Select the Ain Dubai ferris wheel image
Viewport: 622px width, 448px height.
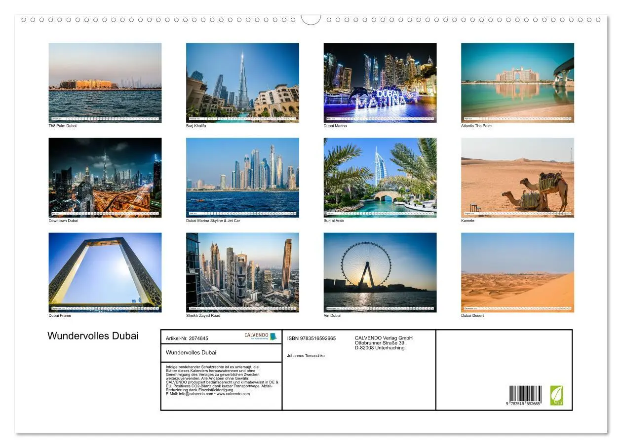click(x=380, y=272)
